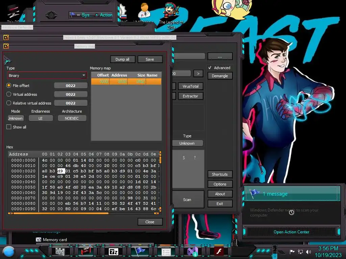The width and height of the screenshot is (346, 259).
Task: Click the NOEXEC Architecture selector
Action: point(72,118)
